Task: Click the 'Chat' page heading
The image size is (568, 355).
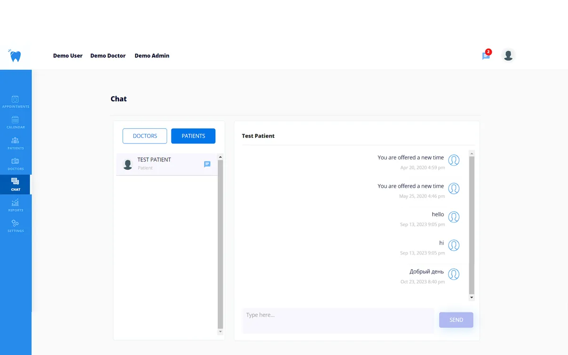Action: click(x=119, y=99)
